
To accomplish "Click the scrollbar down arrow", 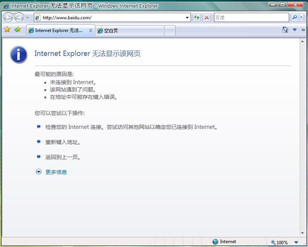I will coord(302,233).
